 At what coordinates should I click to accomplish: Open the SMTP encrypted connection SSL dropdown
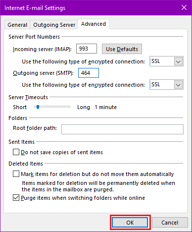point(166,85)
